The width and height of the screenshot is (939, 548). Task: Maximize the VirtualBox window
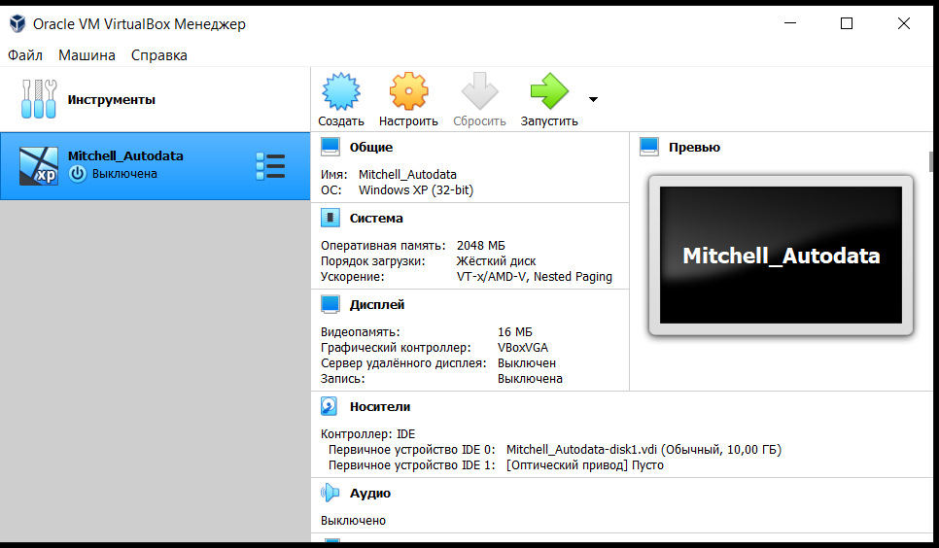click(x=847, y=23)
